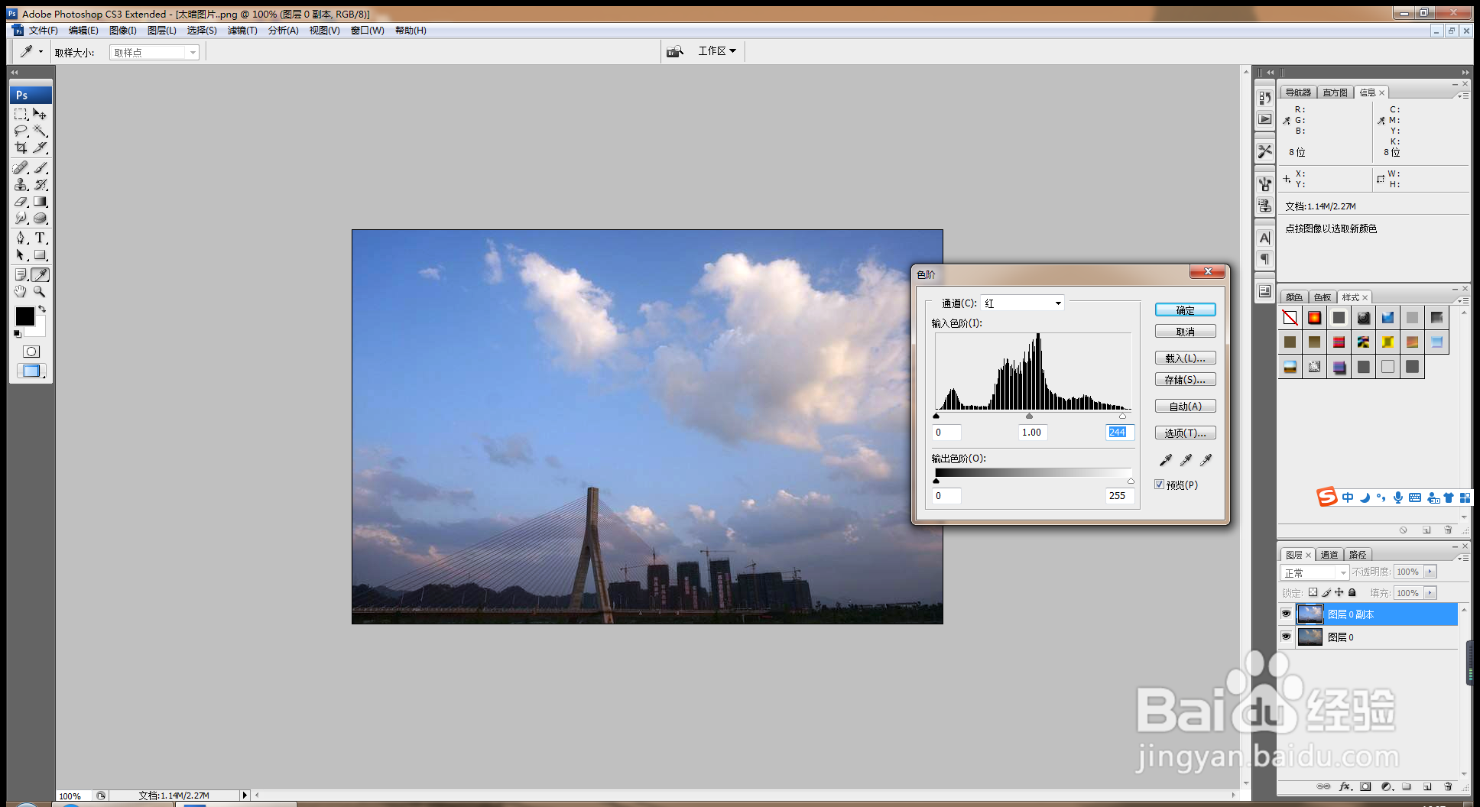Open the 滤镜(T) menu
Screen dimensions: 1480x807
[242, 31]
